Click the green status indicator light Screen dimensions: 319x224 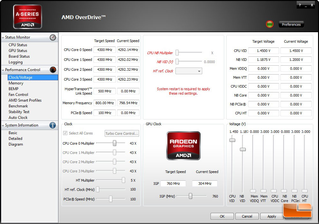[x=270, y=24]
